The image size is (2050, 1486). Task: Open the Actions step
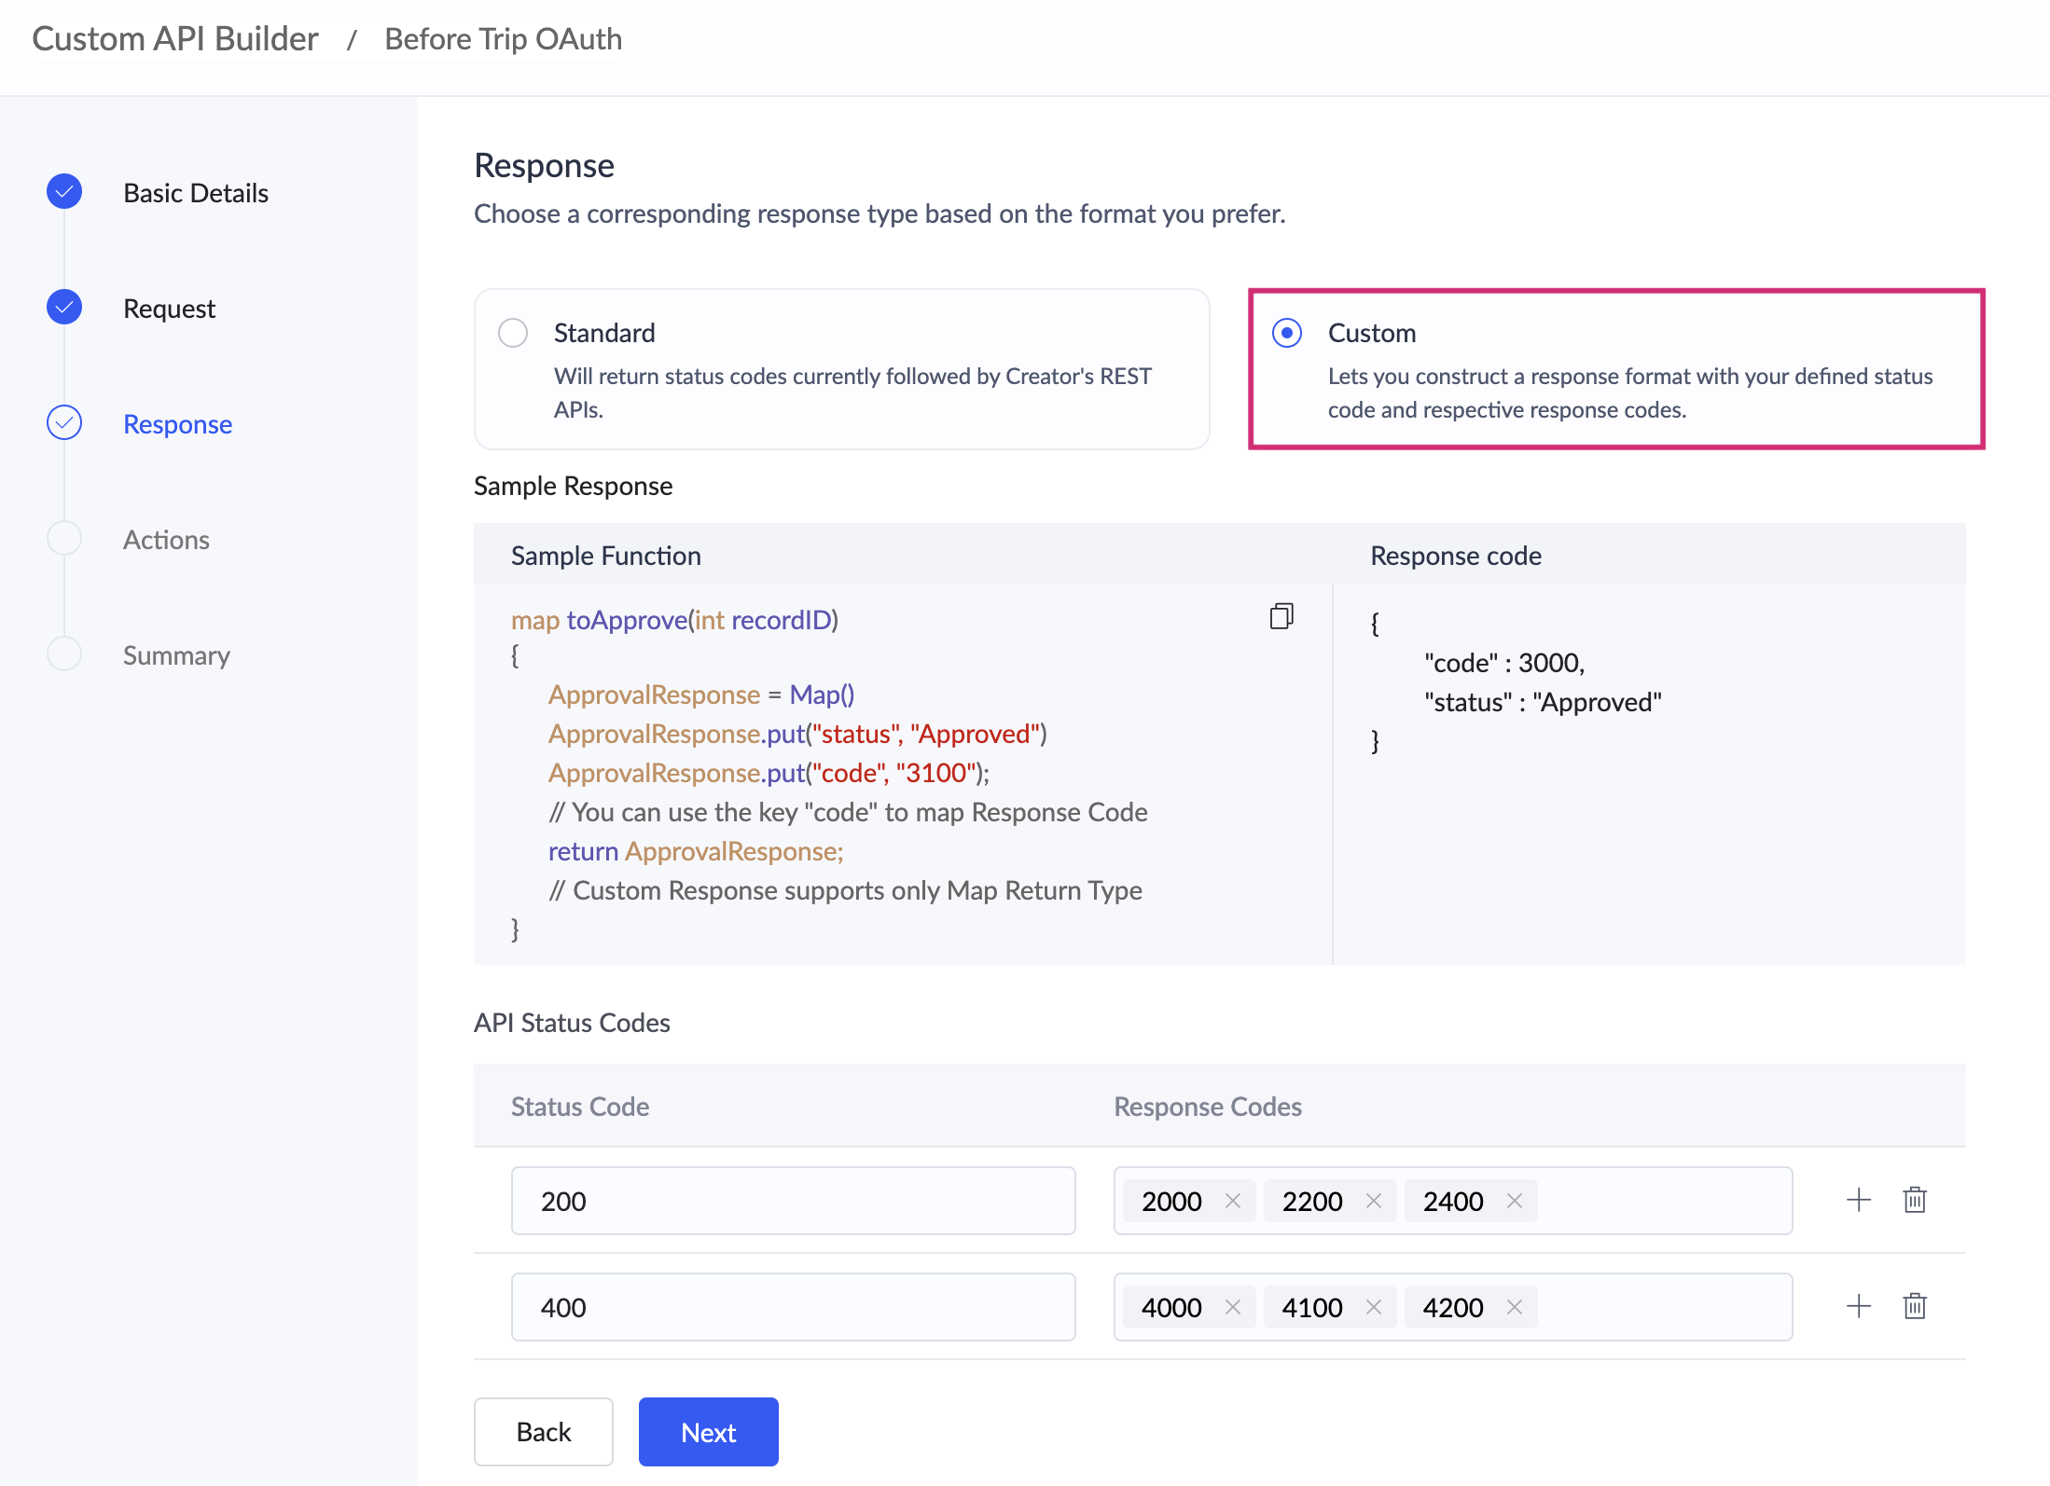coord(166,540)
